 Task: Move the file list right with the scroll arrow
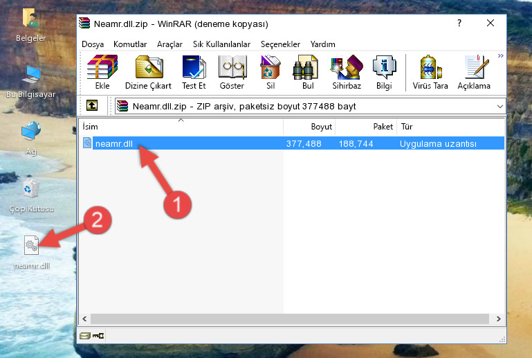click(498, 319)
